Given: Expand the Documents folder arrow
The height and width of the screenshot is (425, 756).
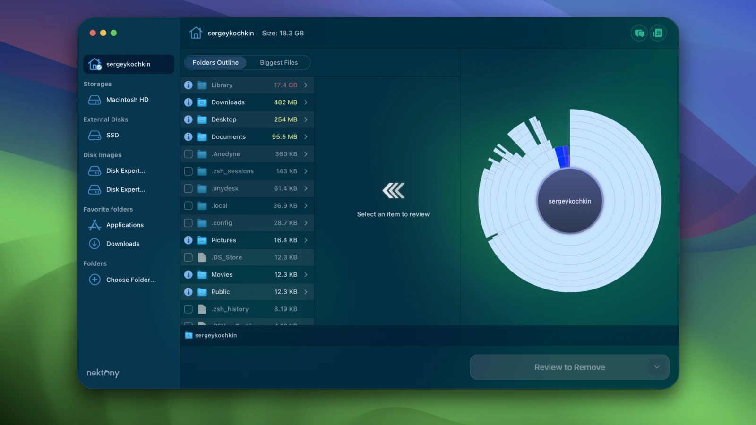Looking at the screenshot, I should 306,137.
